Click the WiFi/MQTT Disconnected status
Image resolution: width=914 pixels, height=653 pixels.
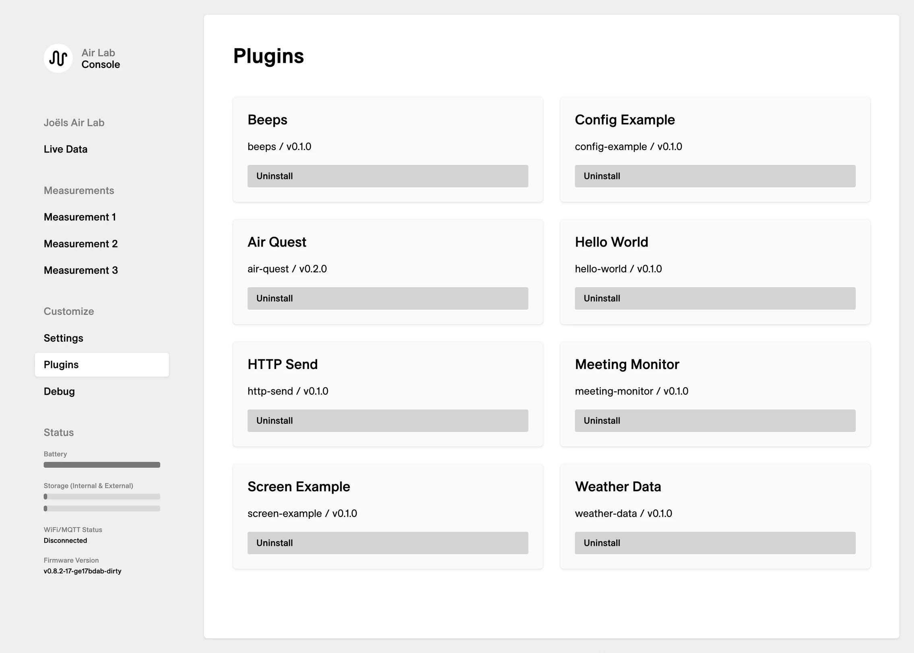[65, 540]
